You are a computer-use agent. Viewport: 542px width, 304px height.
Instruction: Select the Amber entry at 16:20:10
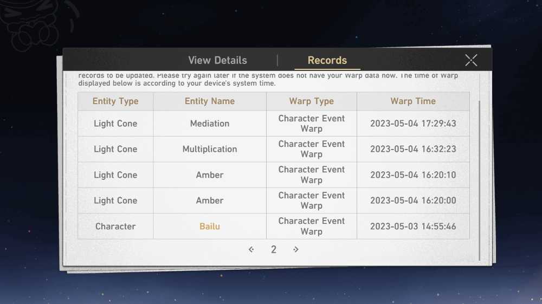click(273, 175)
